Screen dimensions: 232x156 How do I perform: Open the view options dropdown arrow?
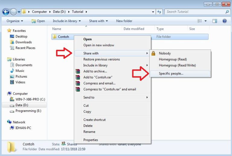(x=205, y=21)
